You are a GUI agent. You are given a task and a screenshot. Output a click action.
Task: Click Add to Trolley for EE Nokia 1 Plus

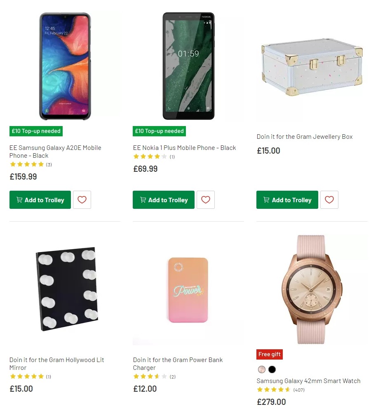coord(163,200)
